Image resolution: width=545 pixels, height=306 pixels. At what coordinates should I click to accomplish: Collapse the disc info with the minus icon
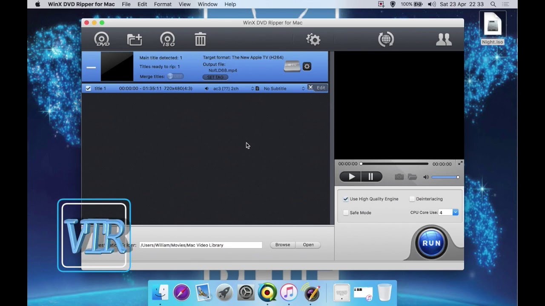tap(91, 67)
